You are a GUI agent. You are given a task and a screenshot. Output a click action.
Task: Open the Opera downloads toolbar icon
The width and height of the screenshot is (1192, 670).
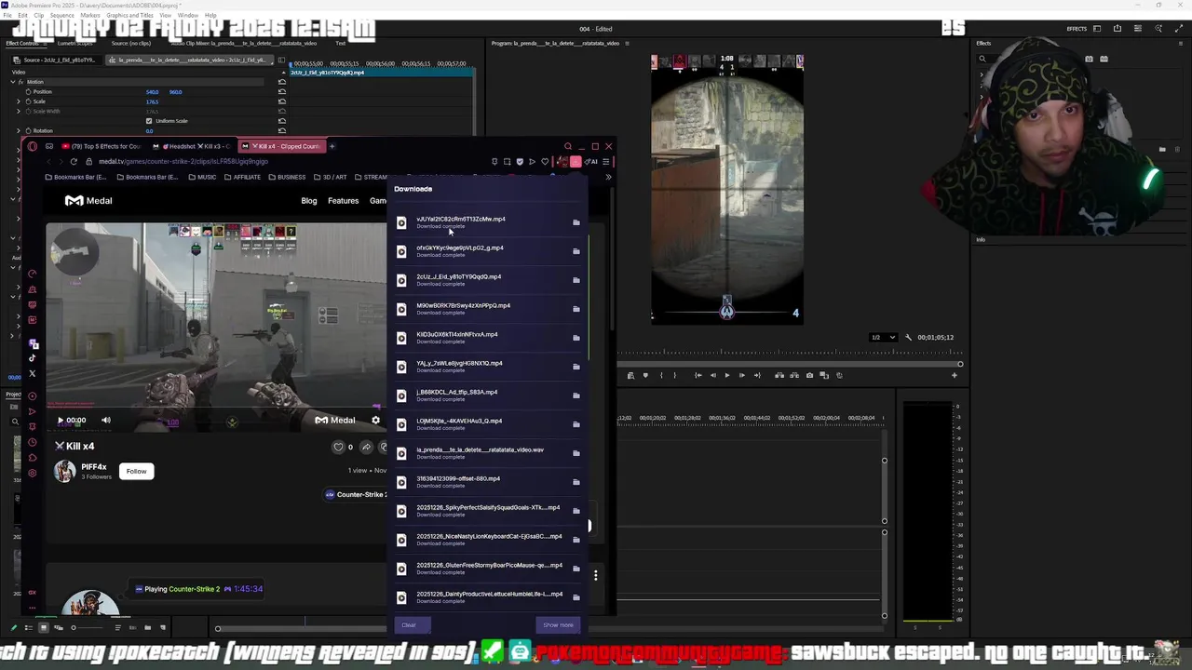[x=576, y=162]
